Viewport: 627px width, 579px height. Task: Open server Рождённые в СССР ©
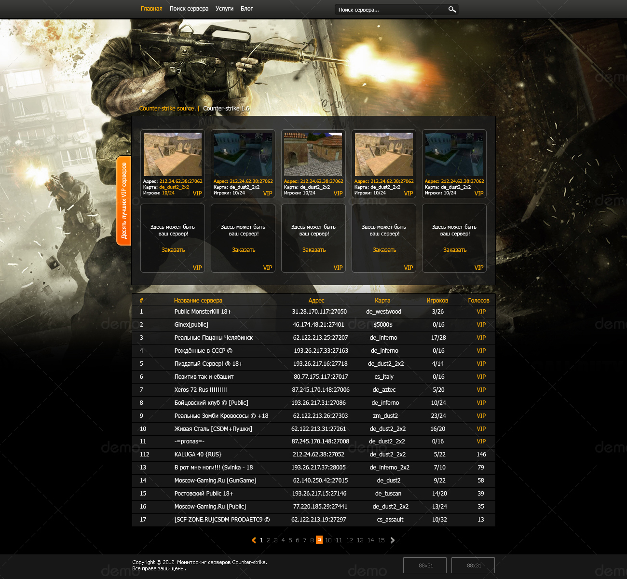203,351
